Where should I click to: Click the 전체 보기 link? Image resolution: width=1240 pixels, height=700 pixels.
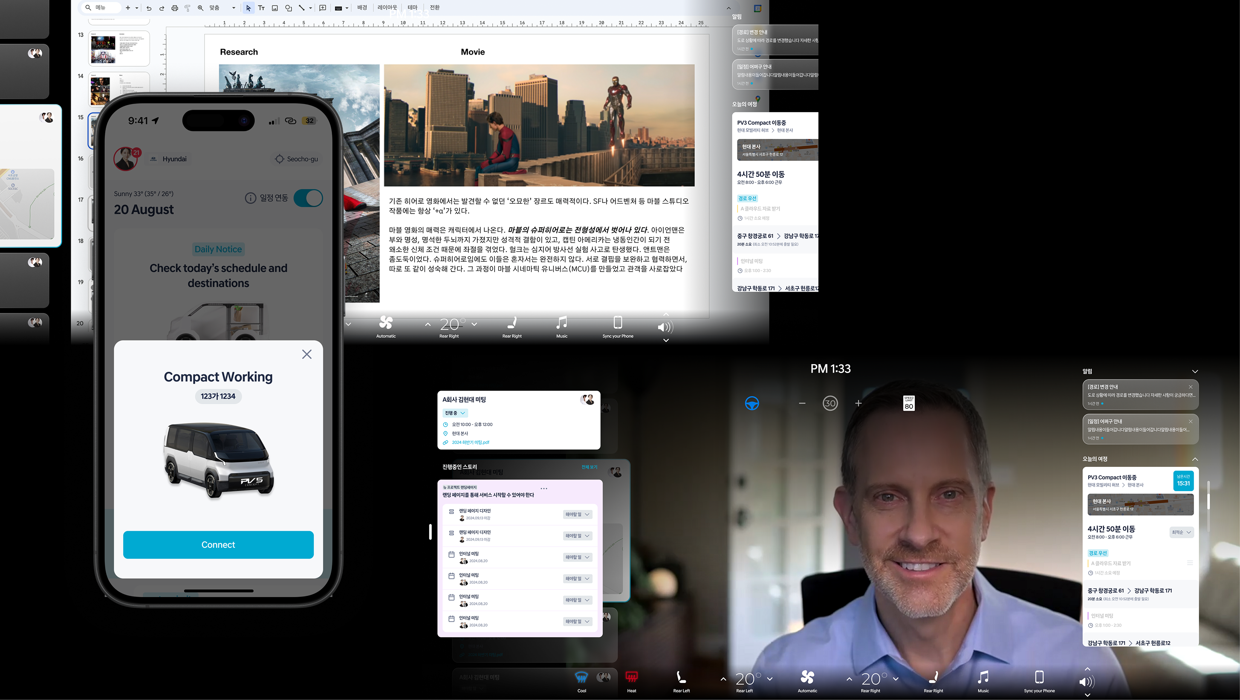tap(589, 467)
